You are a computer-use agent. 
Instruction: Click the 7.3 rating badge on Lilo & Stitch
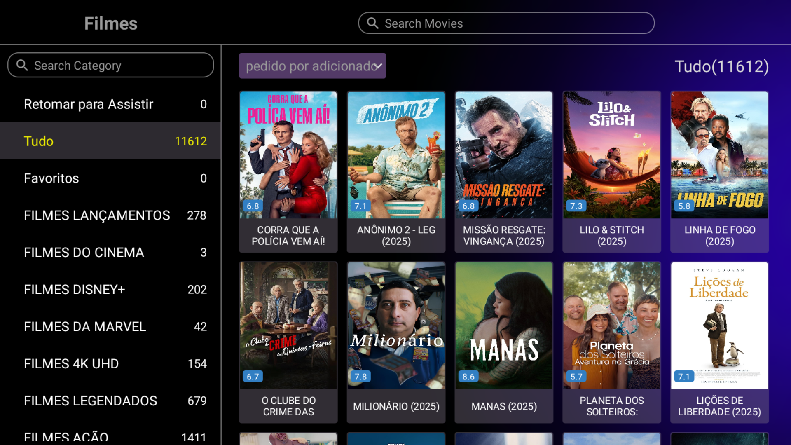click(576, 206)
